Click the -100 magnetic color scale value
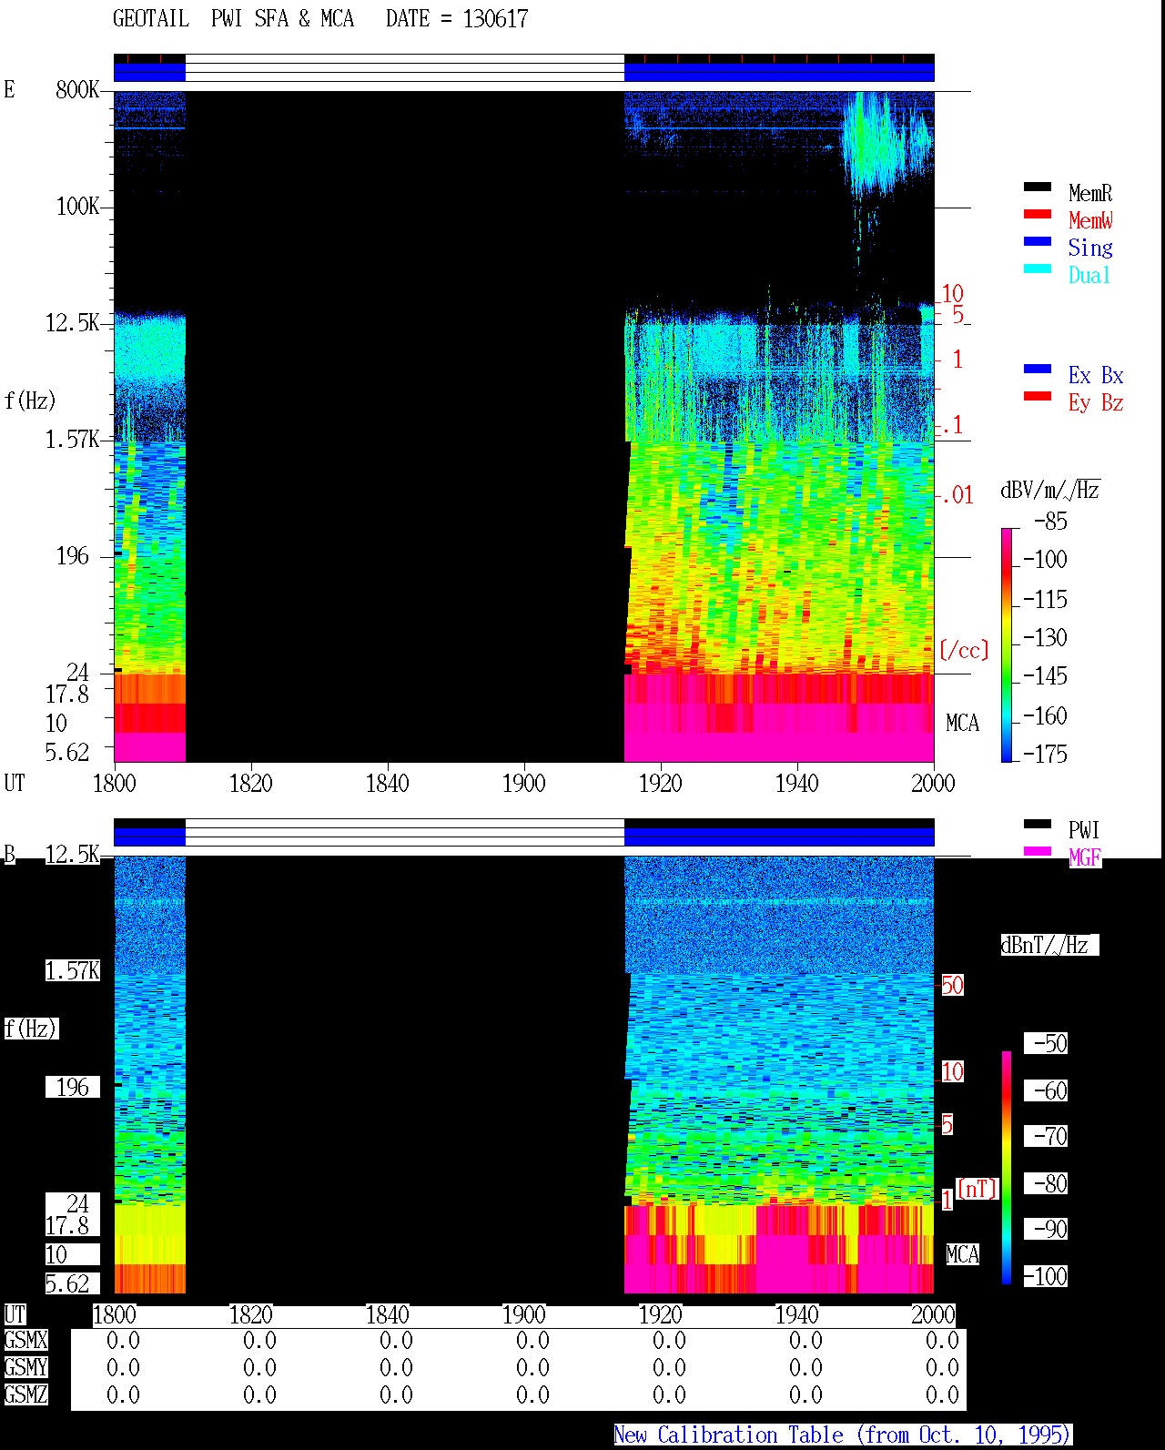The width and height of the screenshot is (1165, 1450). 1045,1276
